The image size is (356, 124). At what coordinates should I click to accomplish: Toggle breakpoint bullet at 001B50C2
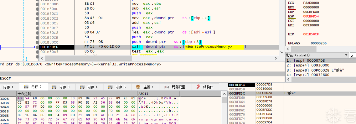tap(37, 18)
